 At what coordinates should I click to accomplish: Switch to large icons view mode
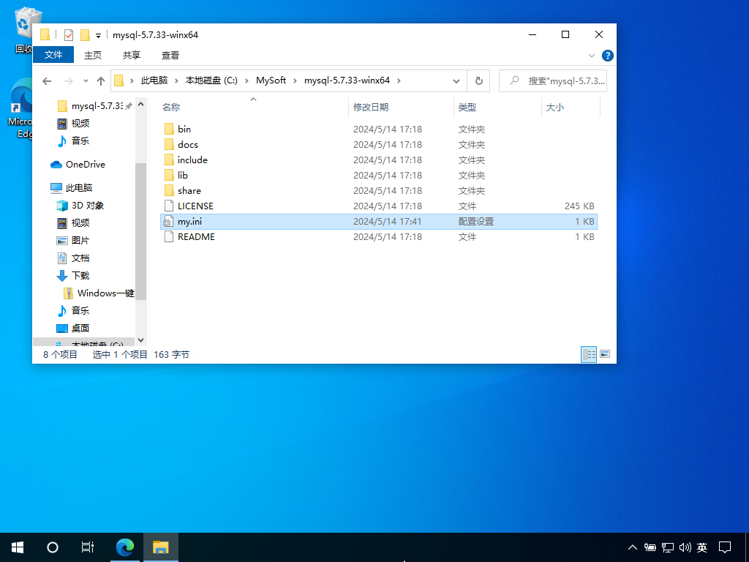(x=605, y=354)
